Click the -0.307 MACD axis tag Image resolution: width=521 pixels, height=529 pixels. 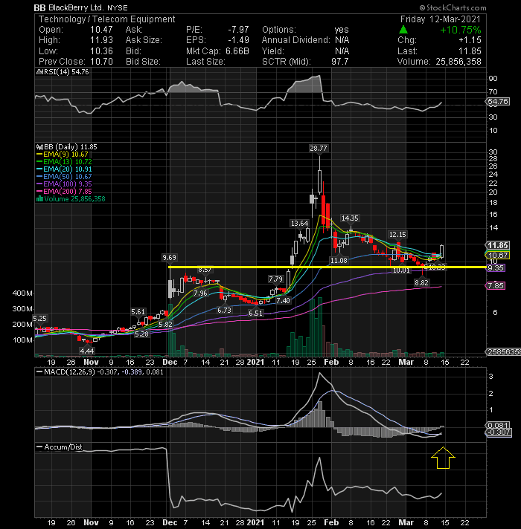(x=499, y=432)
